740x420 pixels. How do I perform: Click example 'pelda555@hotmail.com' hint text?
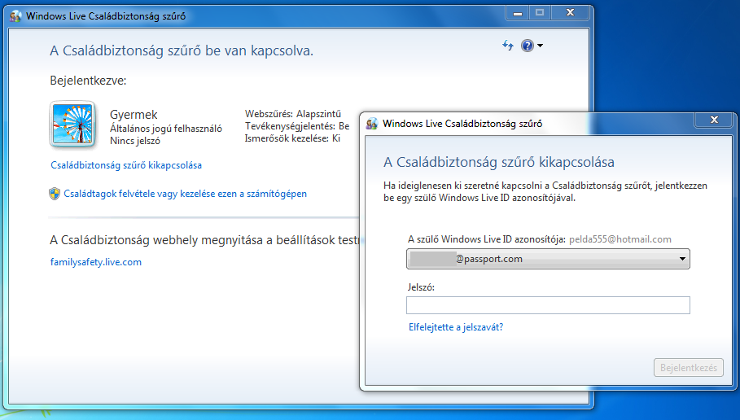620,239
